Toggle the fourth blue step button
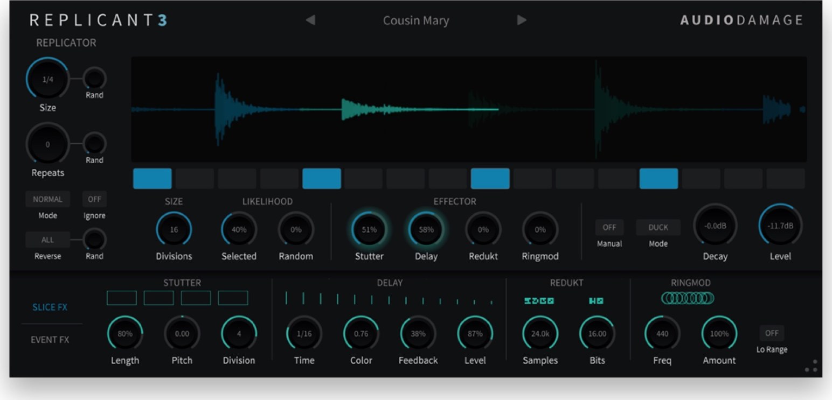This screenshot has width=832, height=400. tap(659, 178)
